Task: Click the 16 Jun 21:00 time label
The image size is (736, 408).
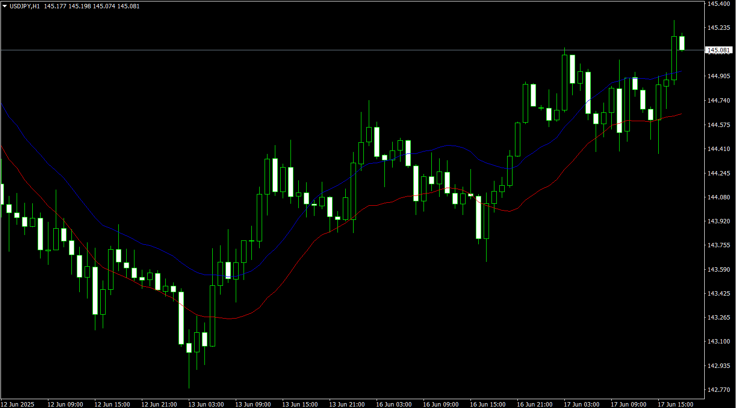Action: click(x=535, y=404)
